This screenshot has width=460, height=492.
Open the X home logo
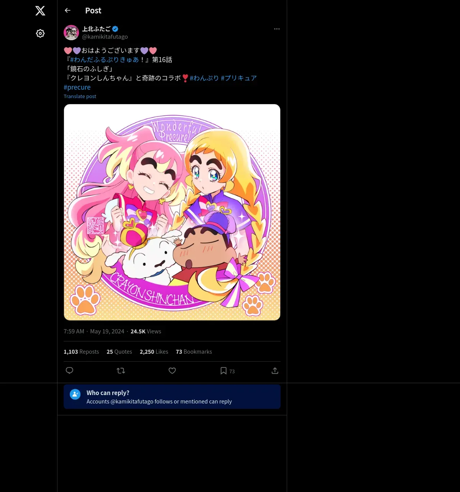point(40,11)
